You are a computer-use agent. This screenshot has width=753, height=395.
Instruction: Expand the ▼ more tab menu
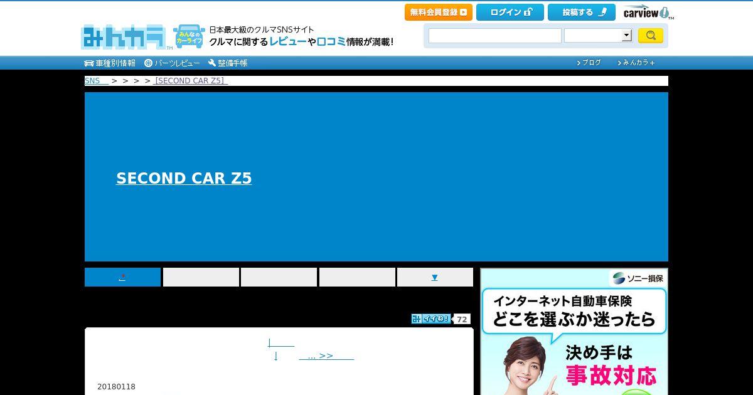click(435, 277)
